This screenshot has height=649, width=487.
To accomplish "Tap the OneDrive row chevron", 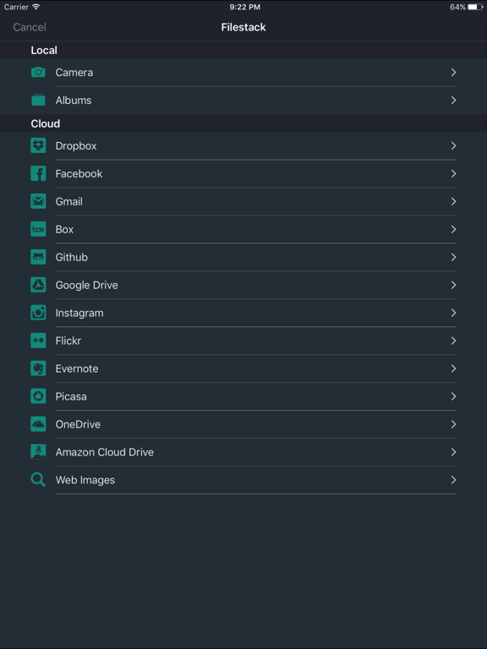I will coord(453,424).
